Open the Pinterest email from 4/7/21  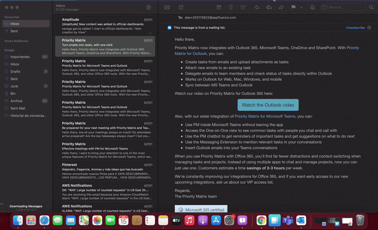(105, 171)
